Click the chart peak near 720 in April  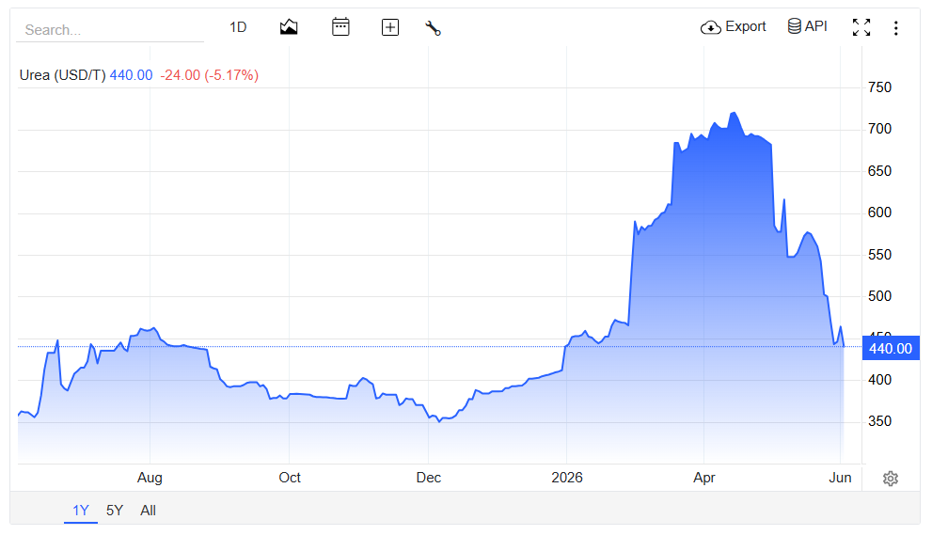point(735,113)
